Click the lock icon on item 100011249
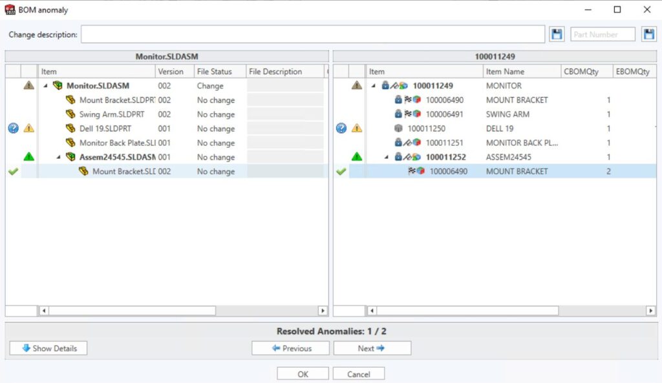The height and width of the screenshot is (383, 662). pos(387,85)
